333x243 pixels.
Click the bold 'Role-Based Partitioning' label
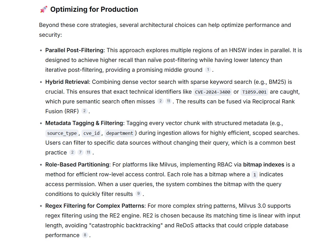coord(77,165)
